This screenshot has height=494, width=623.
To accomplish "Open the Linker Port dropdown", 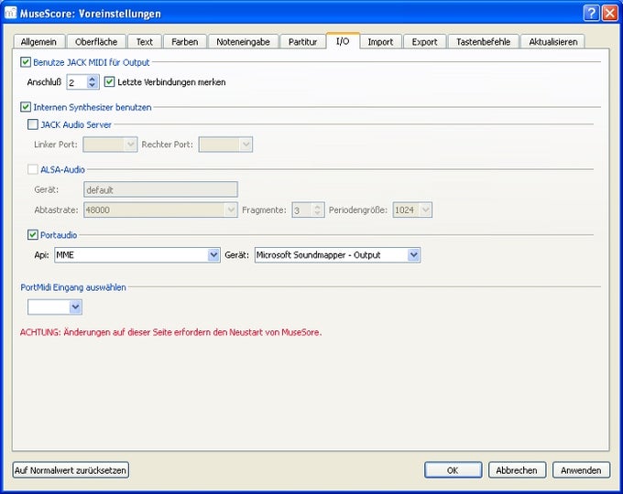I will coord(110,145).
